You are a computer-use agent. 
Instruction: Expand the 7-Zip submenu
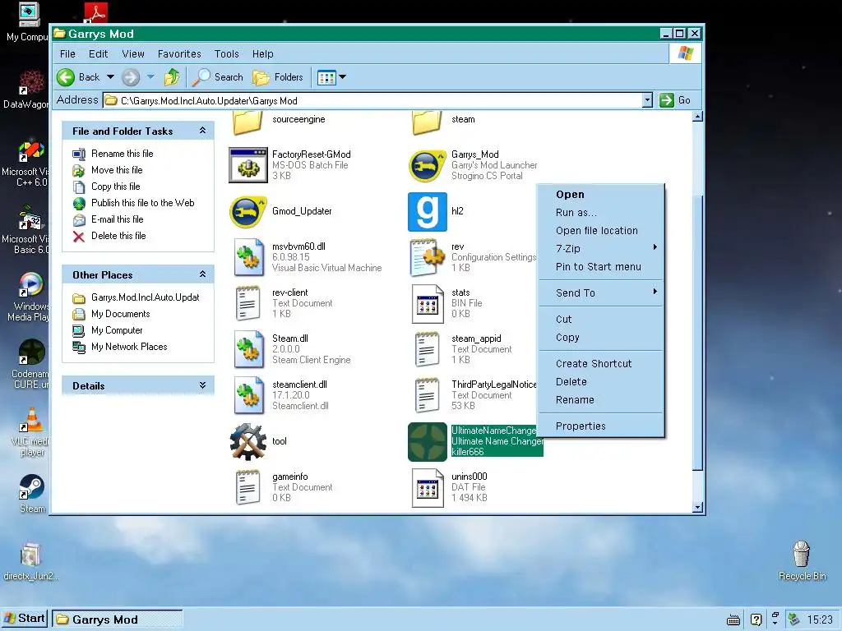pos(601,248)
